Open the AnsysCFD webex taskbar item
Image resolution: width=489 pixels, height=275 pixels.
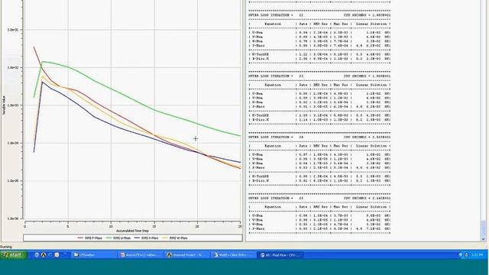(x=141, y=254)
